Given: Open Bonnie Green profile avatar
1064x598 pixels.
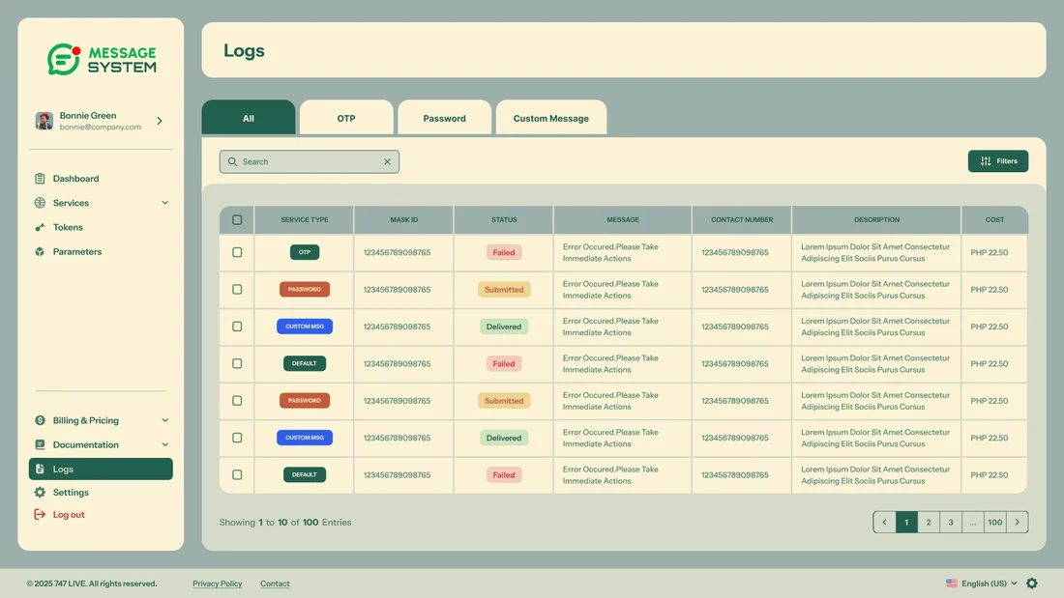Looking at the screenshot, I should (44, 121).
